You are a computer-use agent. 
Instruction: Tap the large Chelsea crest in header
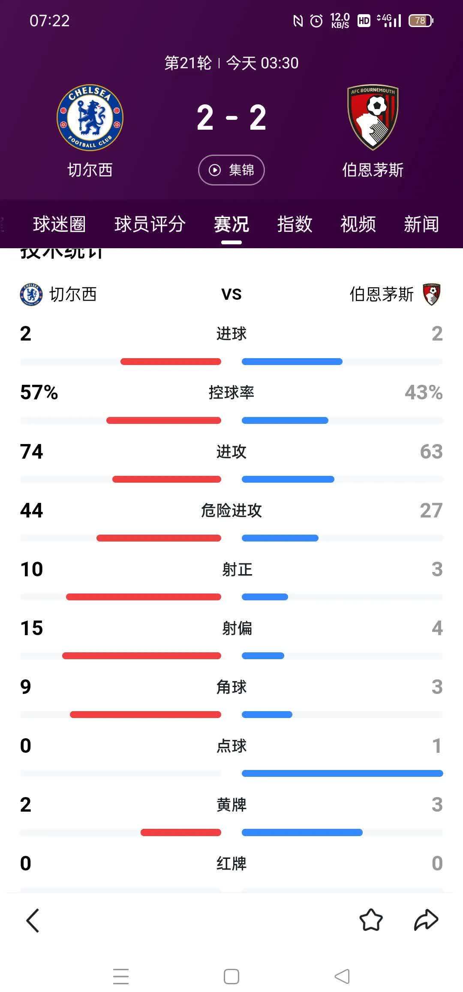(90, 117)
